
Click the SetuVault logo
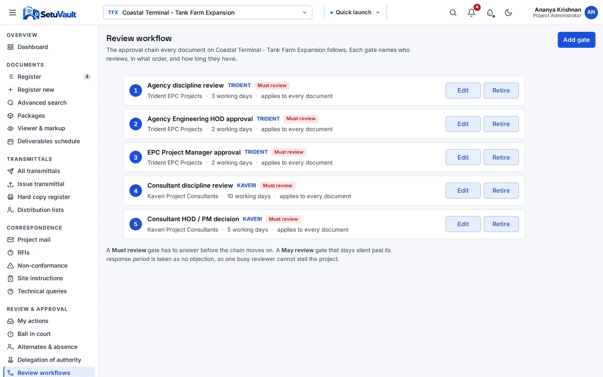(x=49, y=13)
